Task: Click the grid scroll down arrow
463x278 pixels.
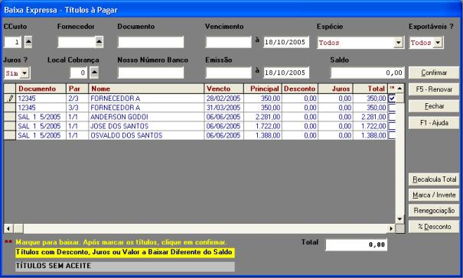Action: 399,219
